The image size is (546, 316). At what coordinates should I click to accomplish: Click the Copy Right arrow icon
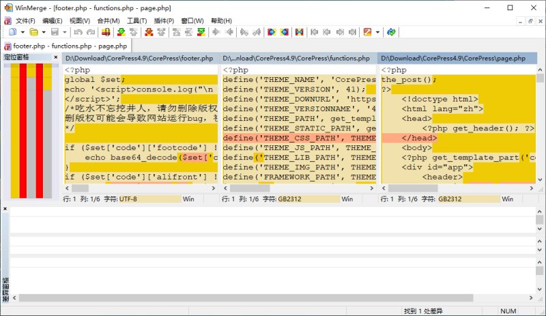click(216, 32)
